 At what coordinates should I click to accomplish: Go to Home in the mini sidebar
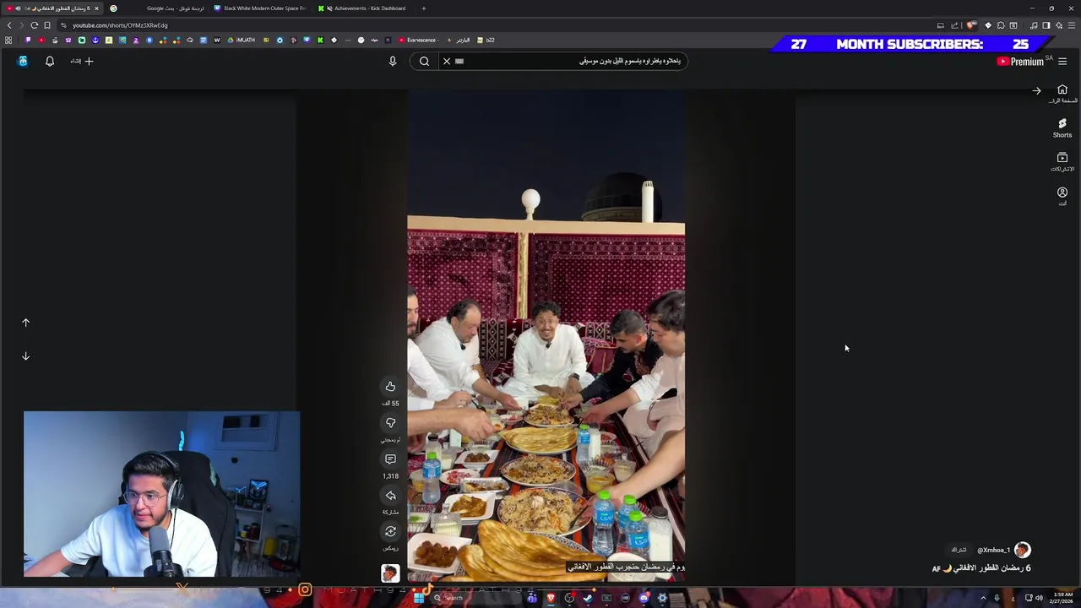click(1062, 94)
